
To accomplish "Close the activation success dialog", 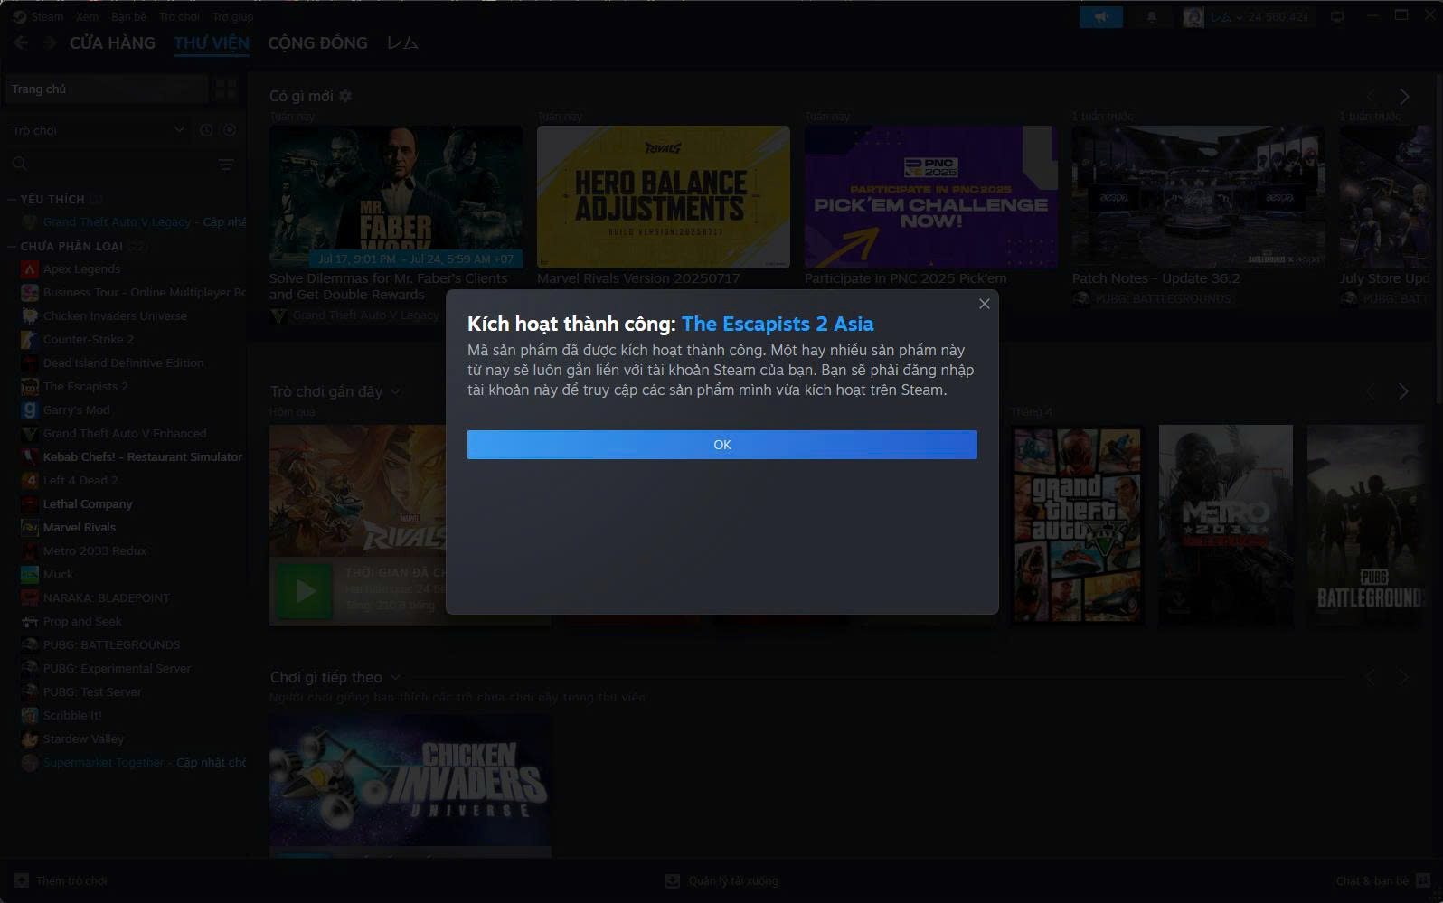I will click(985, 304).
